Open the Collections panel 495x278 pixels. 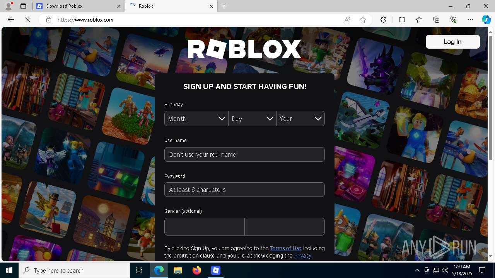(436, 20)
